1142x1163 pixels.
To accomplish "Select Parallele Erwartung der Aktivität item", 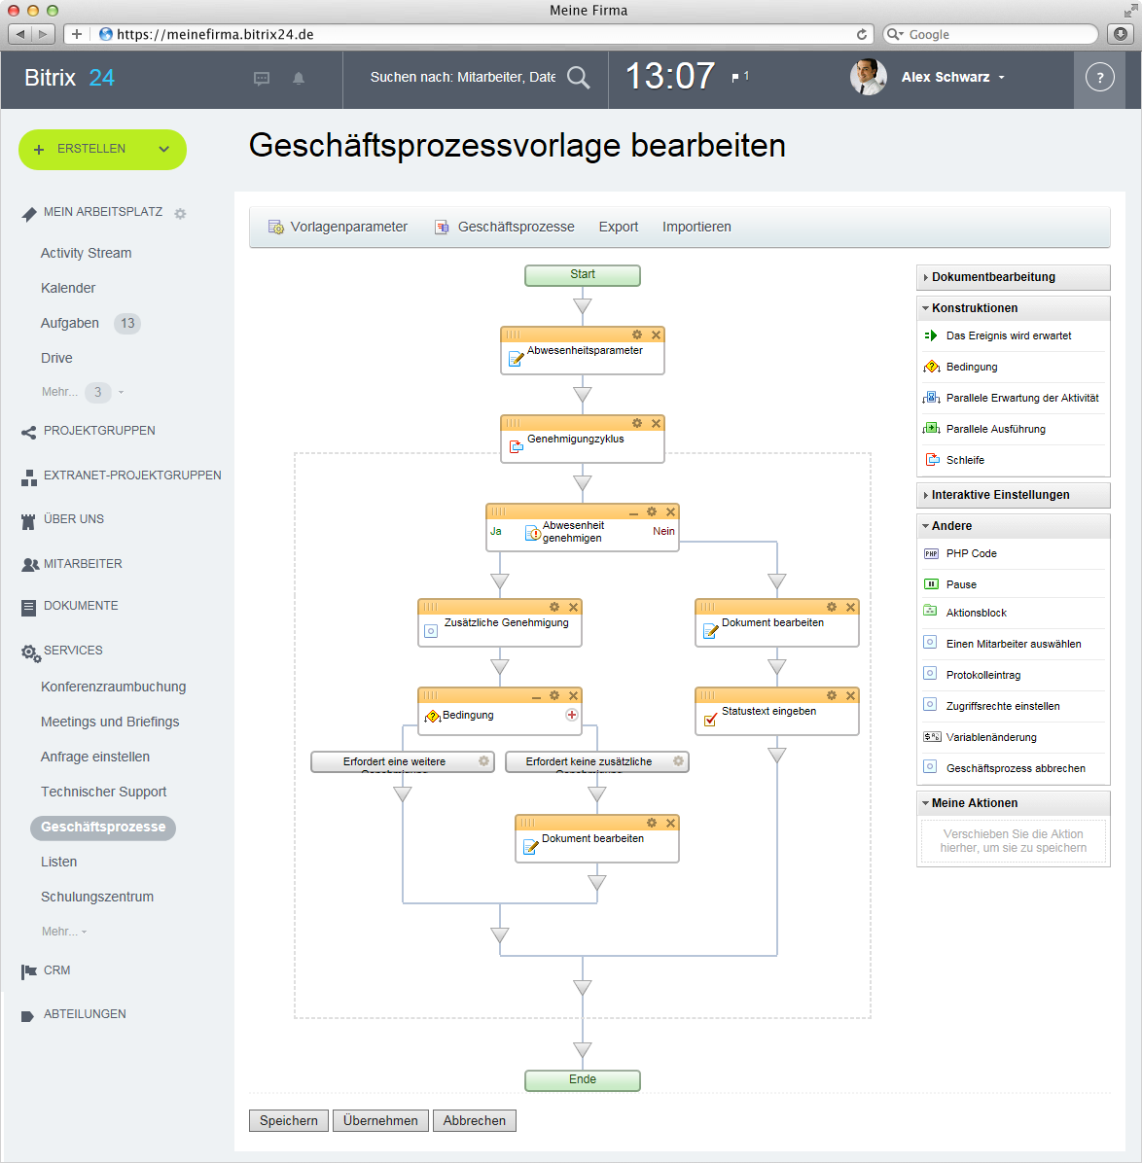I will coord(1013,398).
